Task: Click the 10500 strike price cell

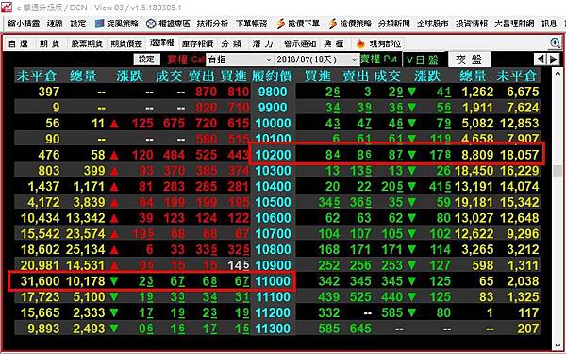Action: point(273,202)
